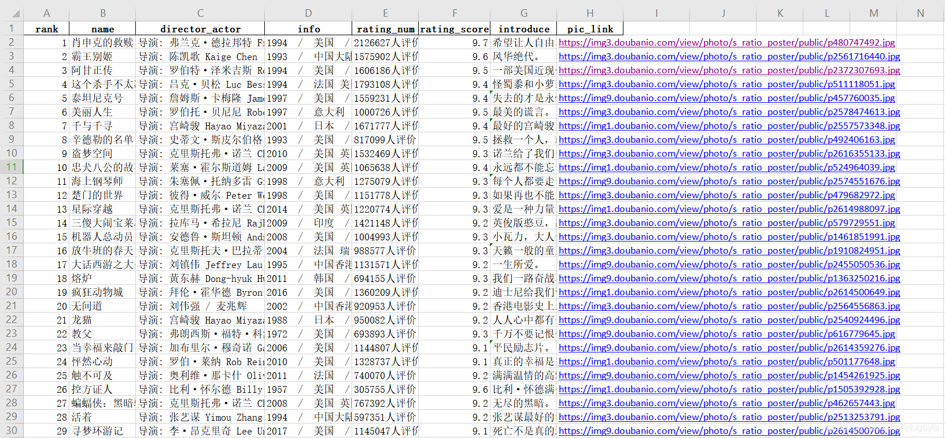Open the p1910824951.jpg poster link

pos(729,251)
